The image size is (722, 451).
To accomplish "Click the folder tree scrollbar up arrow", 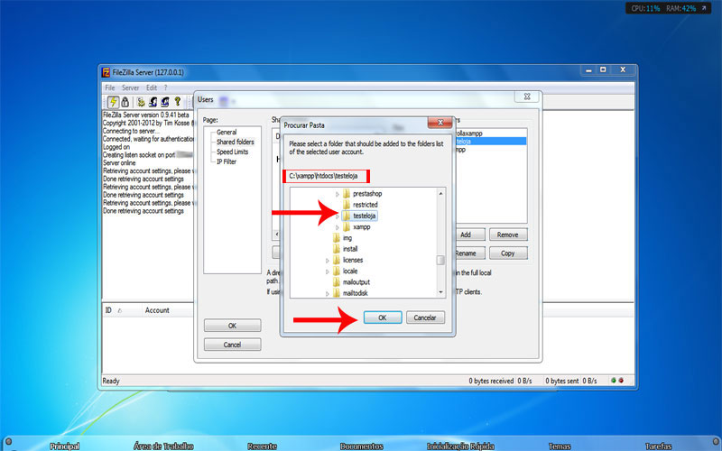I will [x=440, y=194].
